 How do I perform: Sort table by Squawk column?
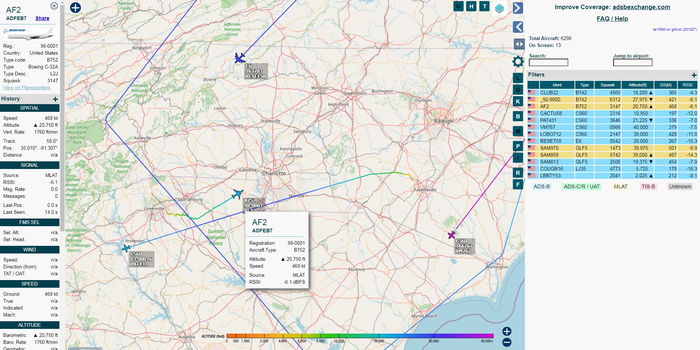608,85
